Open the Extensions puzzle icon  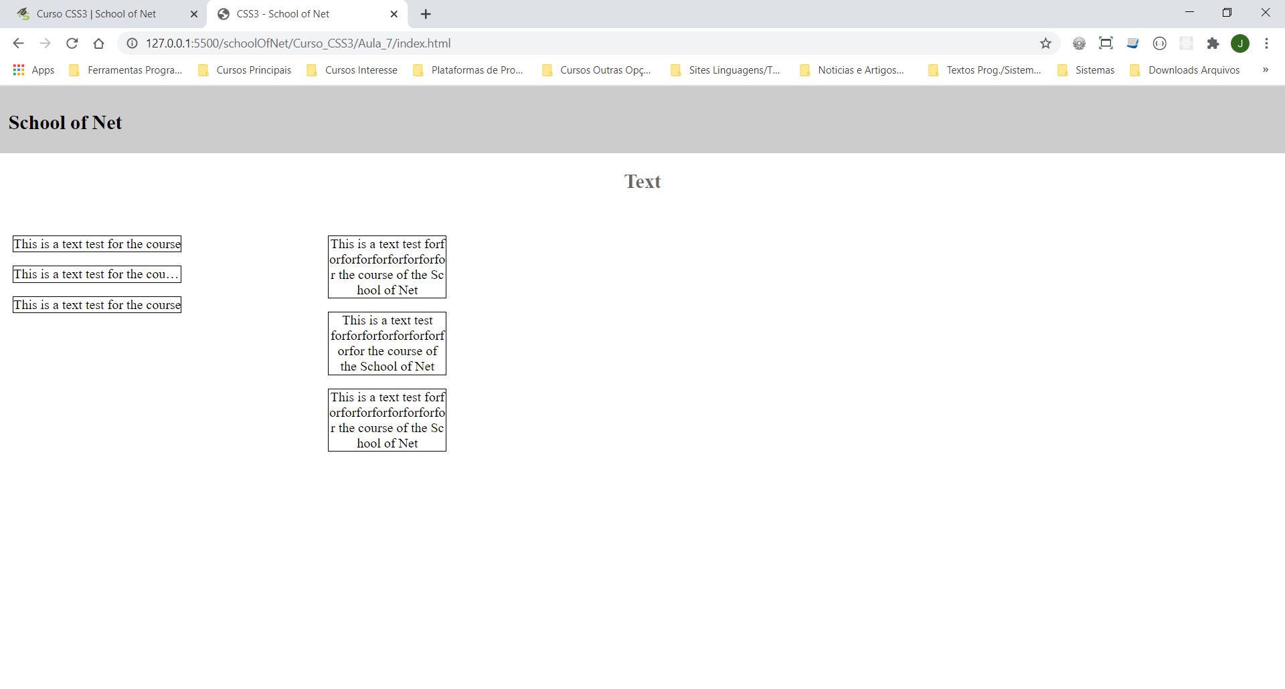tap(1213, 43)
